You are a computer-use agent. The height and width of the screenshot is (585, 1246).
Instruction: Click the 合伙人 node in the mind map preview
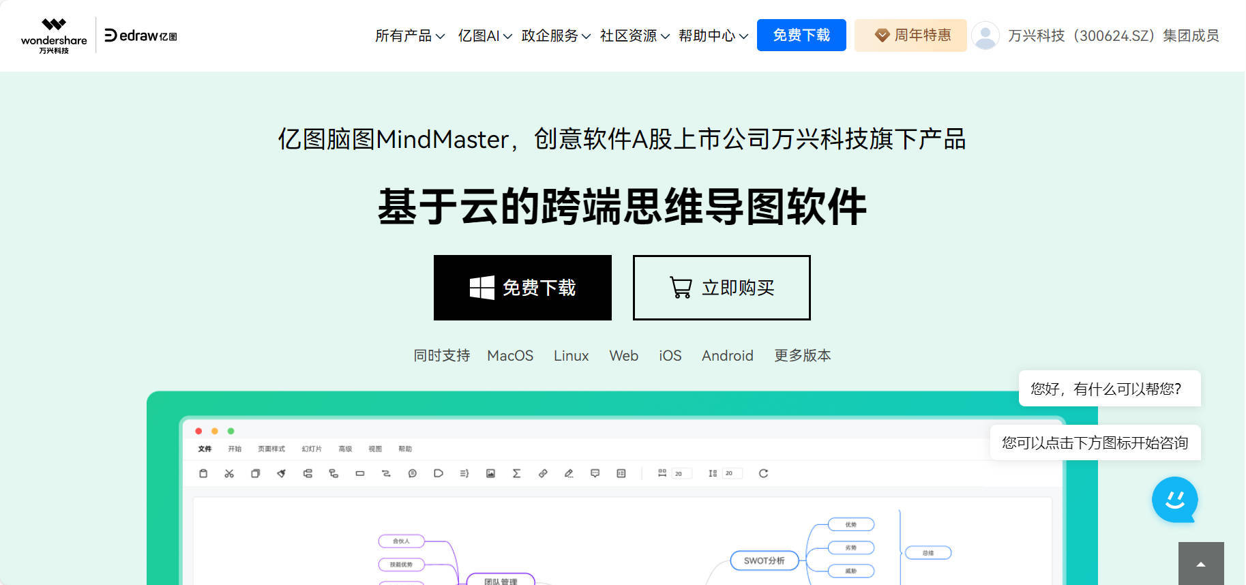401,541
